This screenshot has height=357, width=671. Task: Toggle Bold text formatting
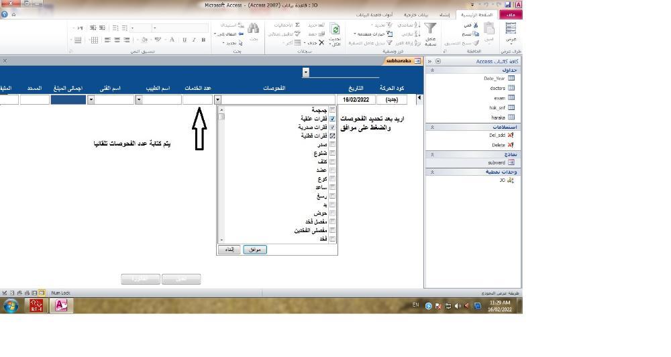click(204, 40)
